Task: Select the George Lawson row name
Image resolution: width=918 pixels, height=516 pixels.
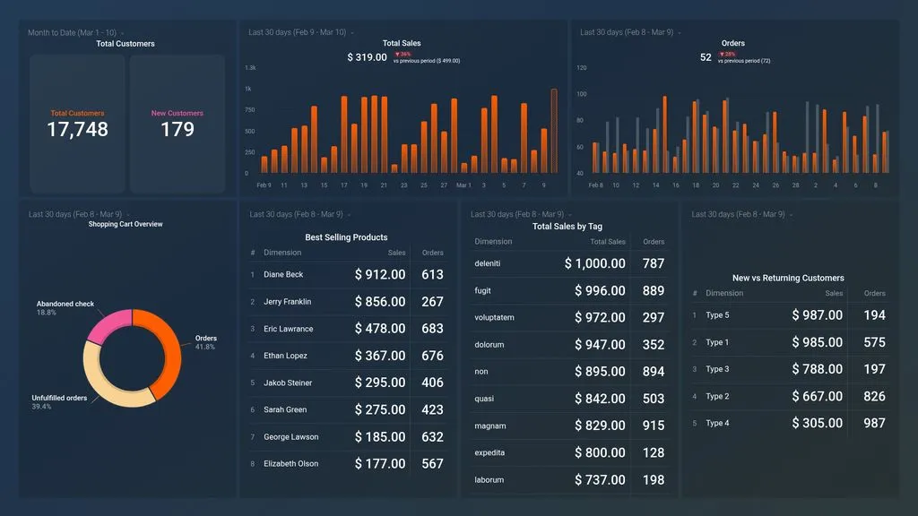Action: point(291,437)
